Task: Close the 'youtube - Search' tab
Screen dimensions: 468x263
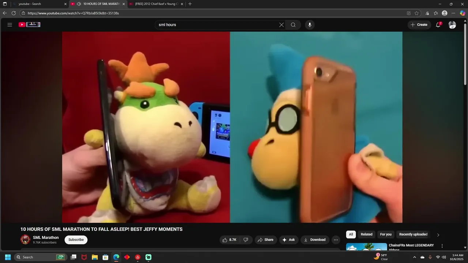Action: (x=65, y=4)
